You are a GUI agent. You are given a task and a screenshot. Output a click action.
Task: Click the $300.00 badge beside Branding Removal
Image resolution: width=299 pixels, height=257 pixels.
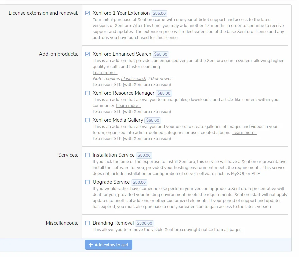coord(144,223)
